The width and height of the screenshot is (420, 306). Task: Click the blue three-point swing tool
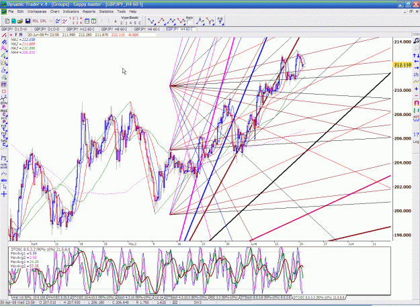click(171, 21)
